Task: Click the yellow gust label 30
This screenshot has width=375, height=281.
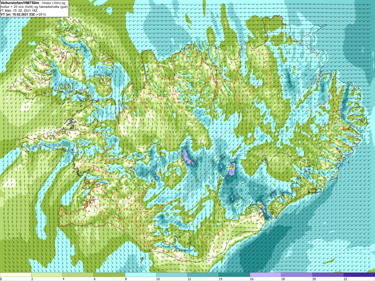Action: click(260, 205)
